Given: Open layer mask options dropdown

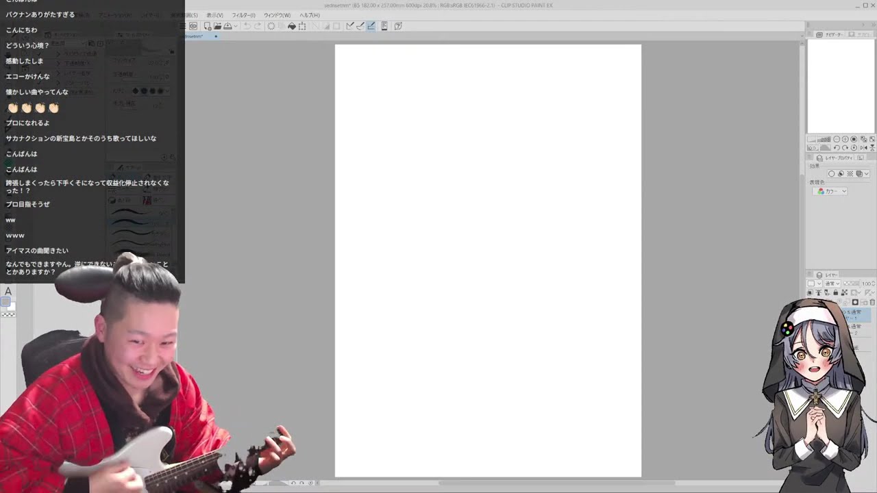Looking at the screenshot, I should pyautogui.click(x=855, y=292).
